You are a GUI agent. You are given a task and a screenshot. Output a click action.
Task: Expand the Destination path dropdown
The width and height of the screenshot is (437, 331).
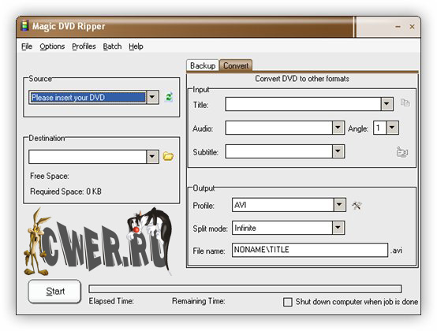(x=152, y=157)
